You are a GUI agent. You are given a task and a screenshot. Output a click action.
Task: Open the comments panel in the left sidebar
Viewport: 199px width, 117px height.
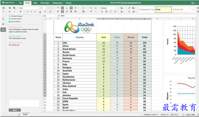pos(3,24)
